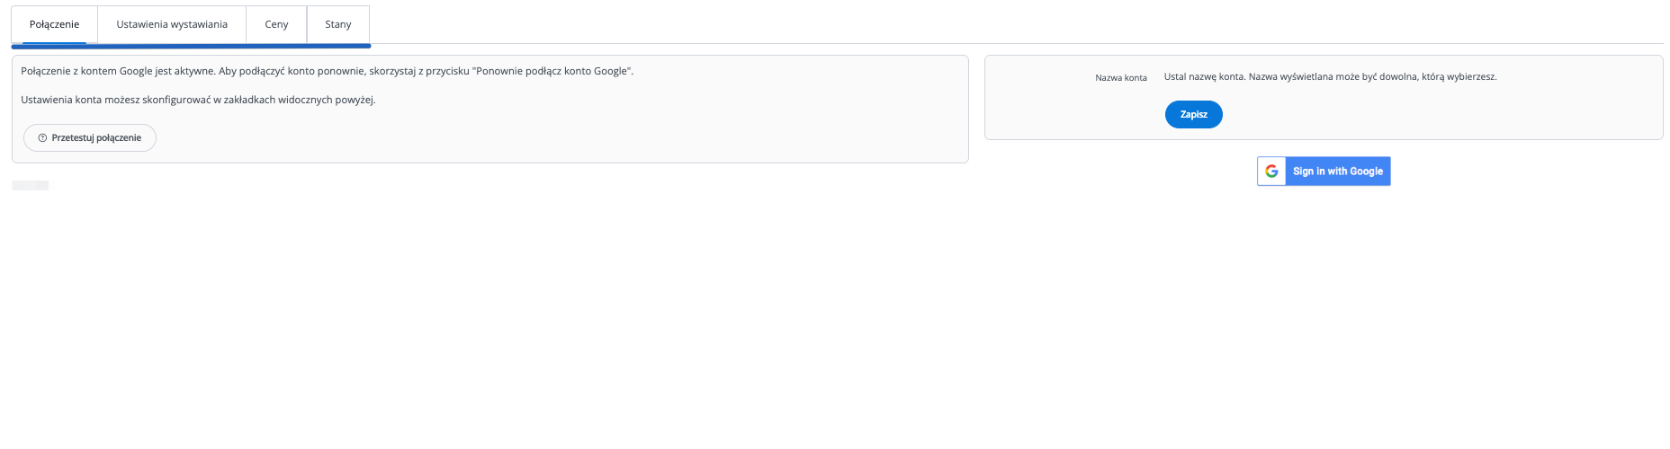
Task: Click the account name hint text
Action: coord(1330,77)
